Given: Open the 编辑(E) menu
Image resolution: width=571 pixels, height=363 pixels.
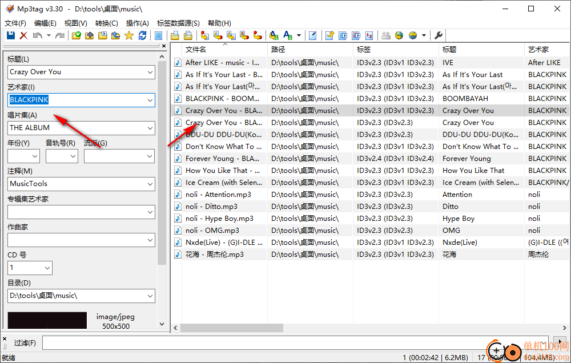Looking at the screenshot, I should [x=45, y=23].
